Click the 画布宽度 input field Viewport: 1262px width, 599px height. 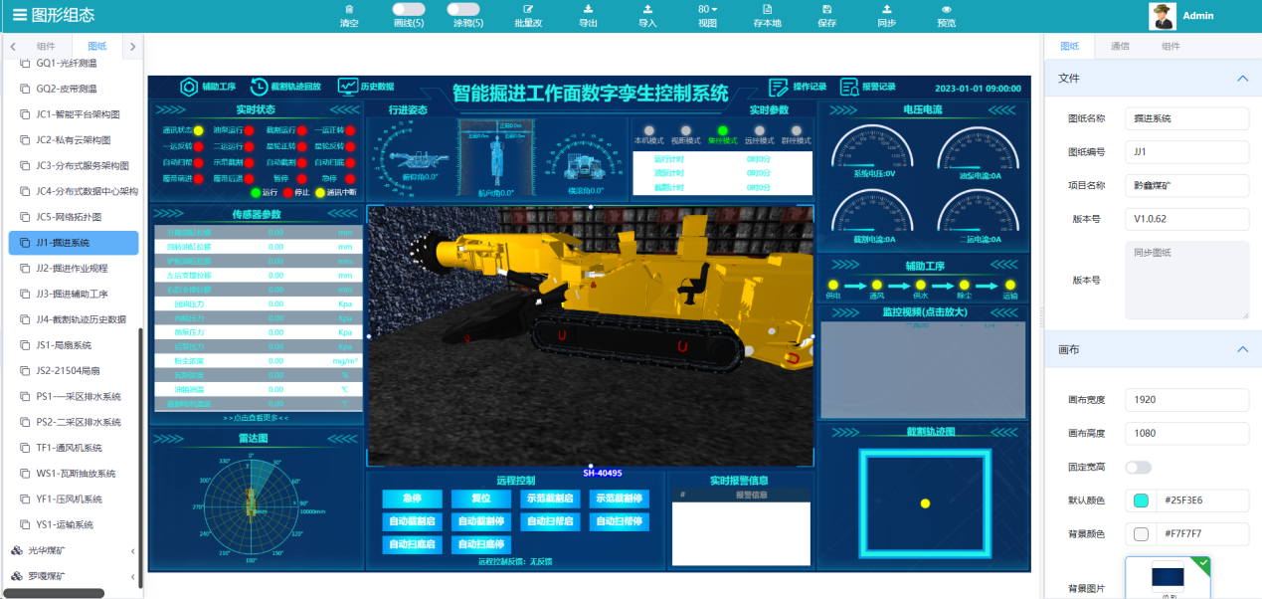1185,400
